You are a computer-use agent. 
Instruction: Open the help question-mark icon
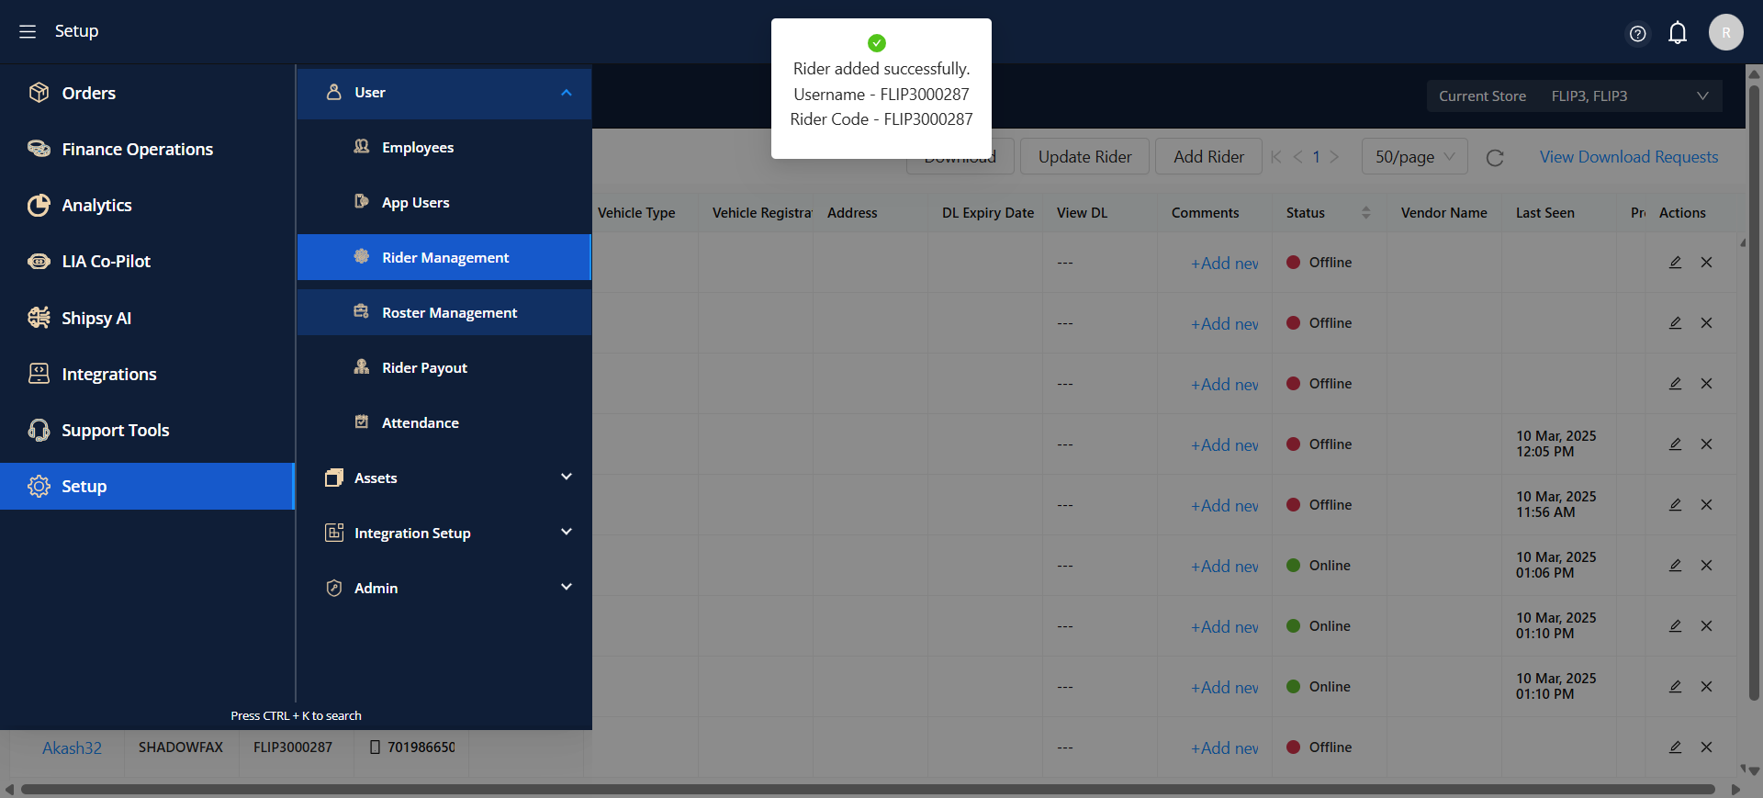1637,34
